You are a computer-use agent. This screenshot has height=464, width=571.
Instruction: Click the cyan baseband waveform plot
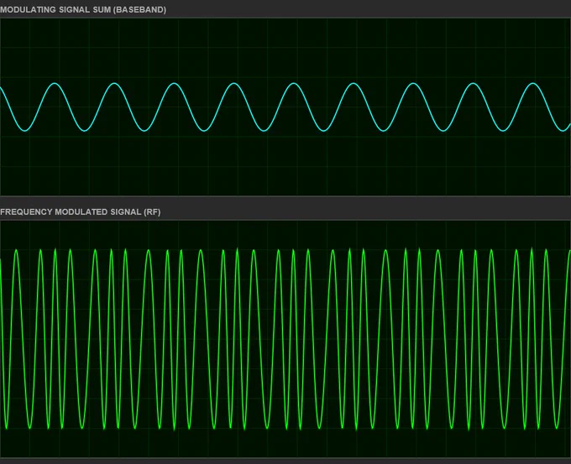285,107
